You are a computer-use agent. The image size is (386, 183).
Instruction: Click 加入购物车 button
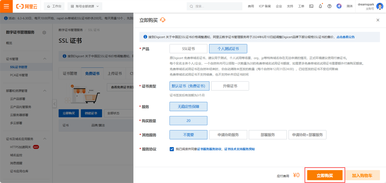tap(362, 175)
